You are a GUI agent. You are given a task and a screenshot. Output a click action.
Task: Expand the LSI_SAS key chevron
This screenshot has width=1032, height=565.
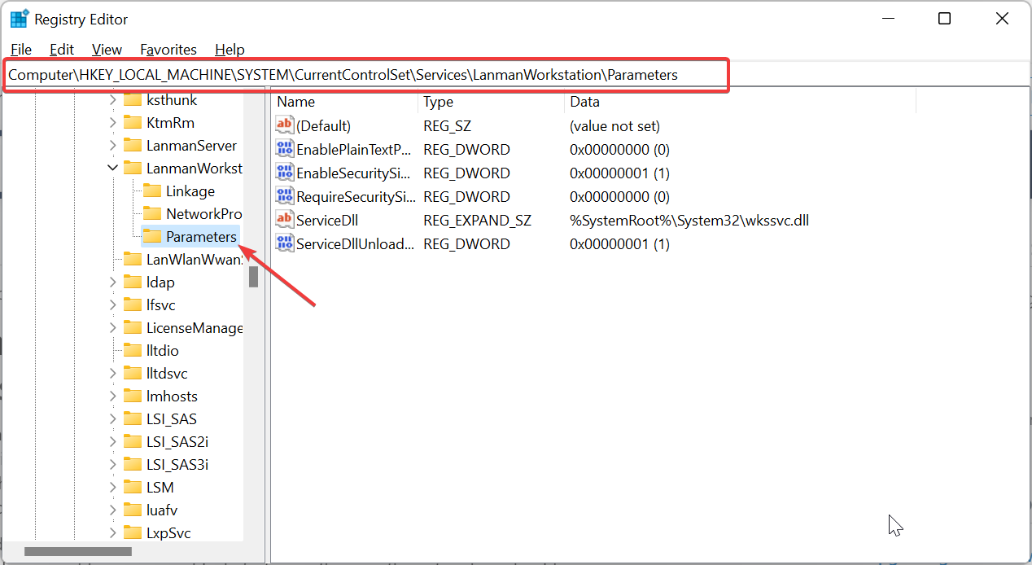pyautogui.click(x=112, y=419)
